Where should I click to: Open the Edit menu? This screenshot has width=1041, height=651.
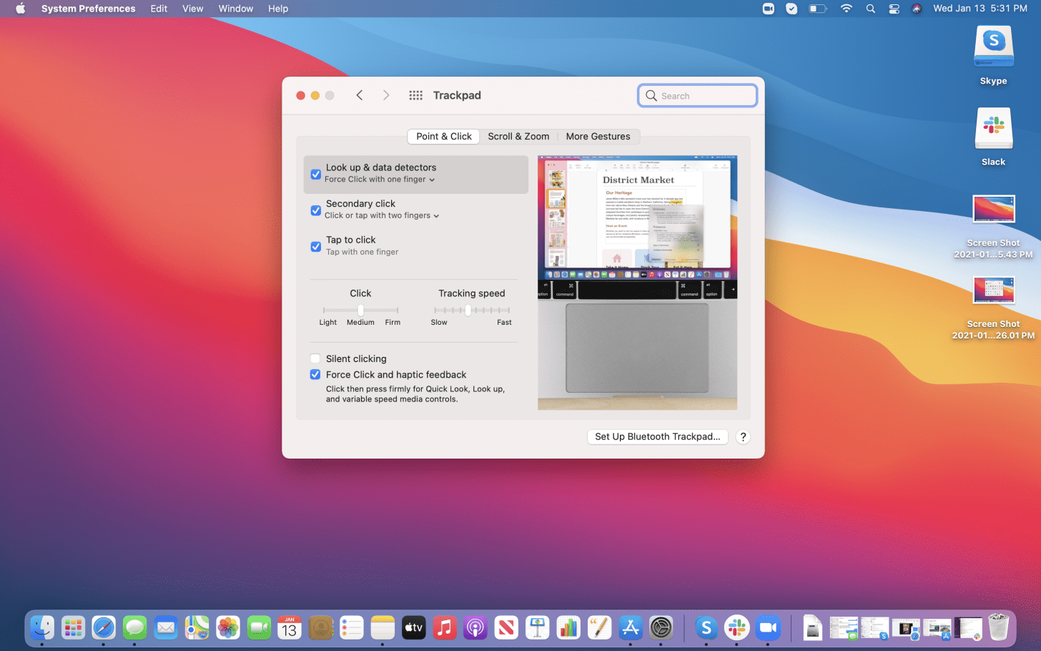(x=159, y=9)
